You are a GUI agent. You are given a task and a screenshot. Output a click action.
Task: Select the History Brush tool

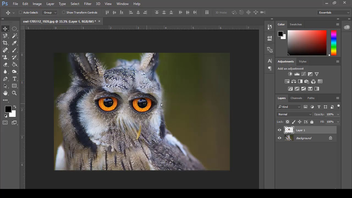click(14, 57)
